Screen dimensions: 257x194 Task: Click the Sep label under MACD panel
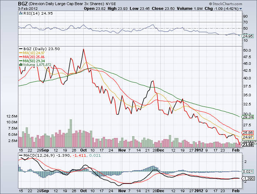45,191
